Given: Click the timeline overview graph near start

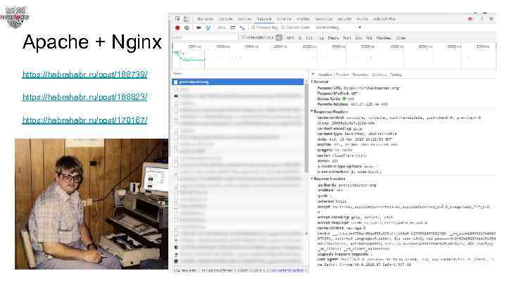Looking at the screenshot, I should click(189, 57).
